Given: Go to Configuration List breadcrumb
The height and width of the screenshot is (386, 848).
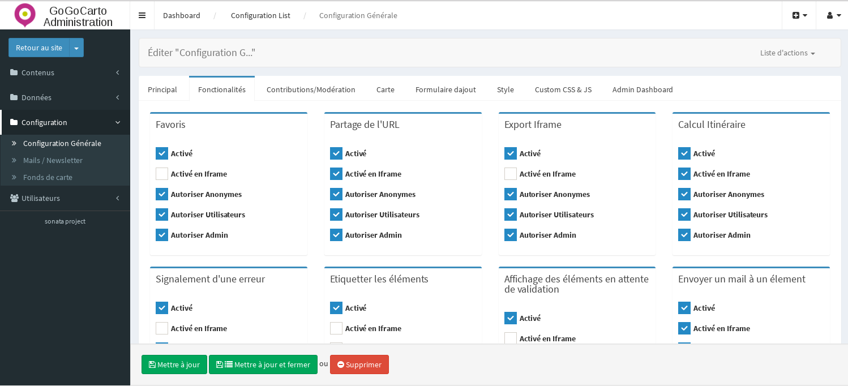Looking at the screenshot, I should point(260,15).
